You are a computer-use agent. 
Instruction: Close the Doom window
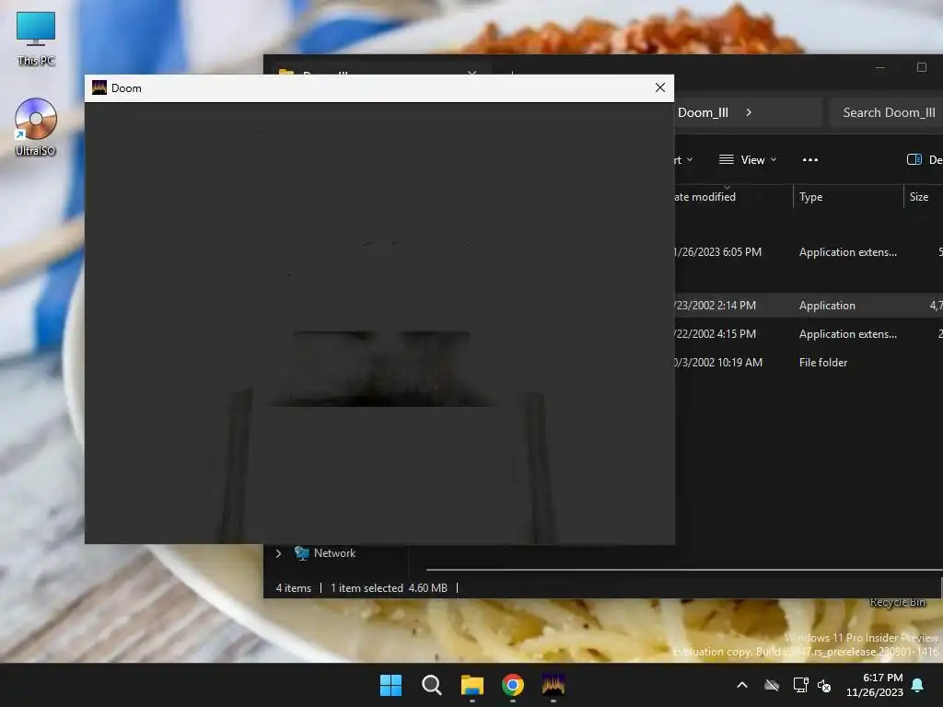click(659, 87)
